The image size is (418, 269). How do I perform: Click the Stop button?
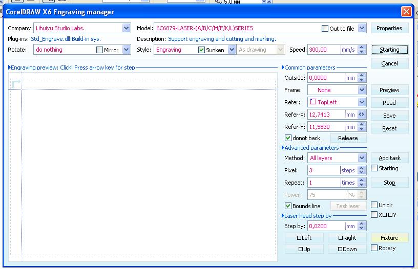389,183
